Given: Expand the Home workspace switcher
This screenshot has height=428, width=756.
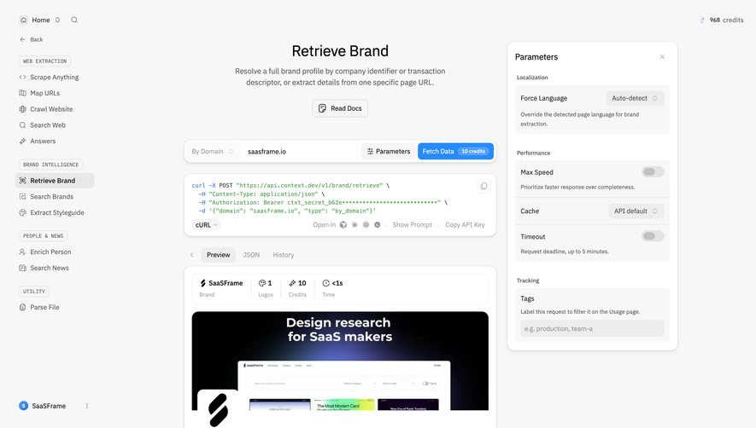Looking at the screenshot, I should 57,20.
